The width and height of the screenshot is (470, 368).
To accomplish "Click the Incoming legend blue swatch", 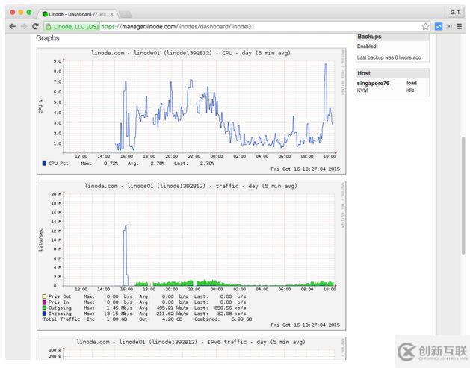I will point(44,314).
